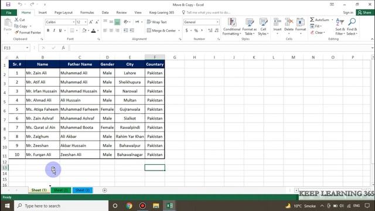Image resolution: width=375 pixels, height=211 pixels.
Task: Click the Decrease Indent icon
Action: click(x=126, y=30)
